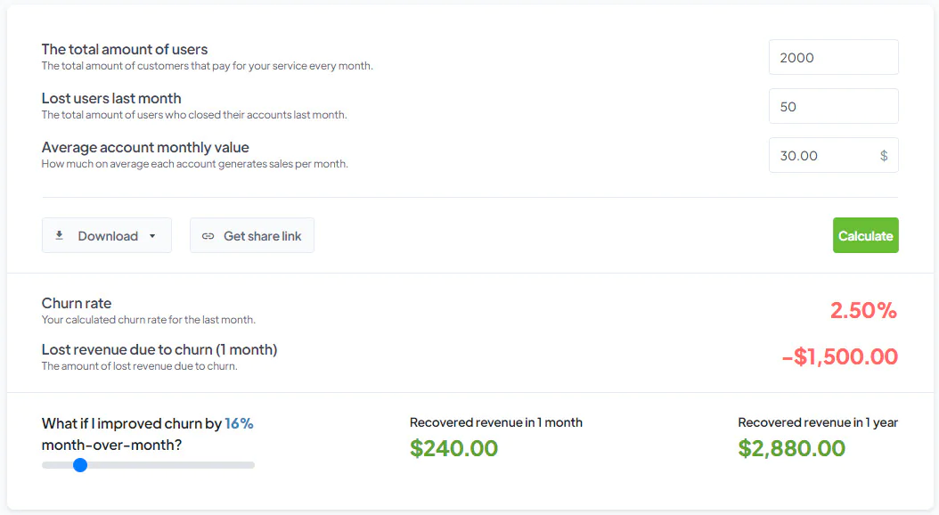The width and height of the screenshot is (939, 515).
Task: Click the average account value field
Action: click(834, 156)
